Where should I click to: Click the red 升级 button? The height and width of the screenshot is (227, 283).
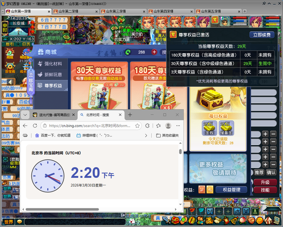(265, 182)
